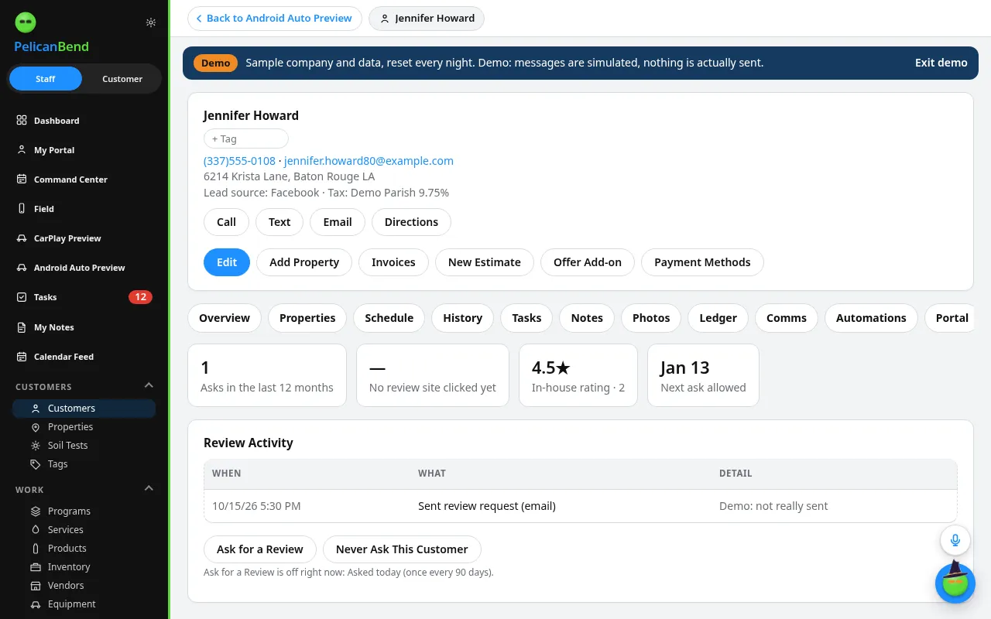This screenshot has height=619, width=991.
Task: Open the Schedule tab
Action: coord(389,318)
